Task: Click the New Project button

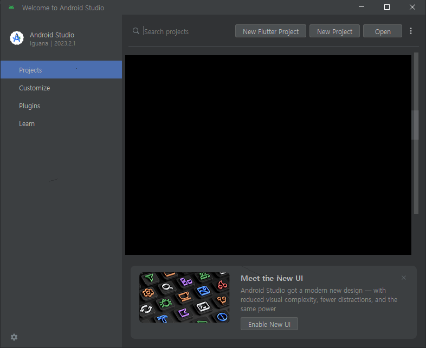Action: click(334, 31)
